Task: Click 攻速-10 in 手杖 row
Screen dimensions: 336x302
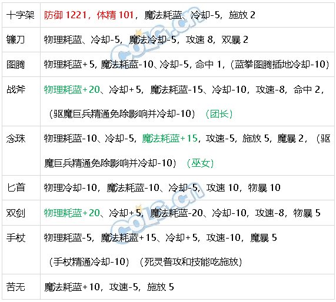Action: click(224, 237)
